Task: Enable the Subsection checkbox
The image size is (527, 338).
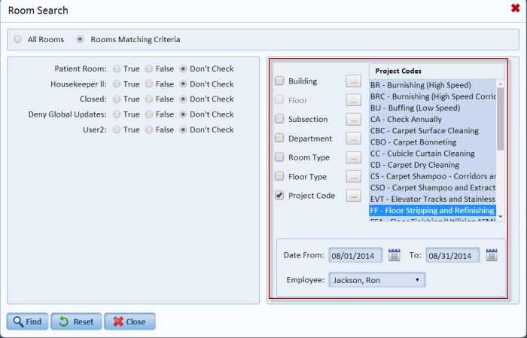Action: point(279,119)
